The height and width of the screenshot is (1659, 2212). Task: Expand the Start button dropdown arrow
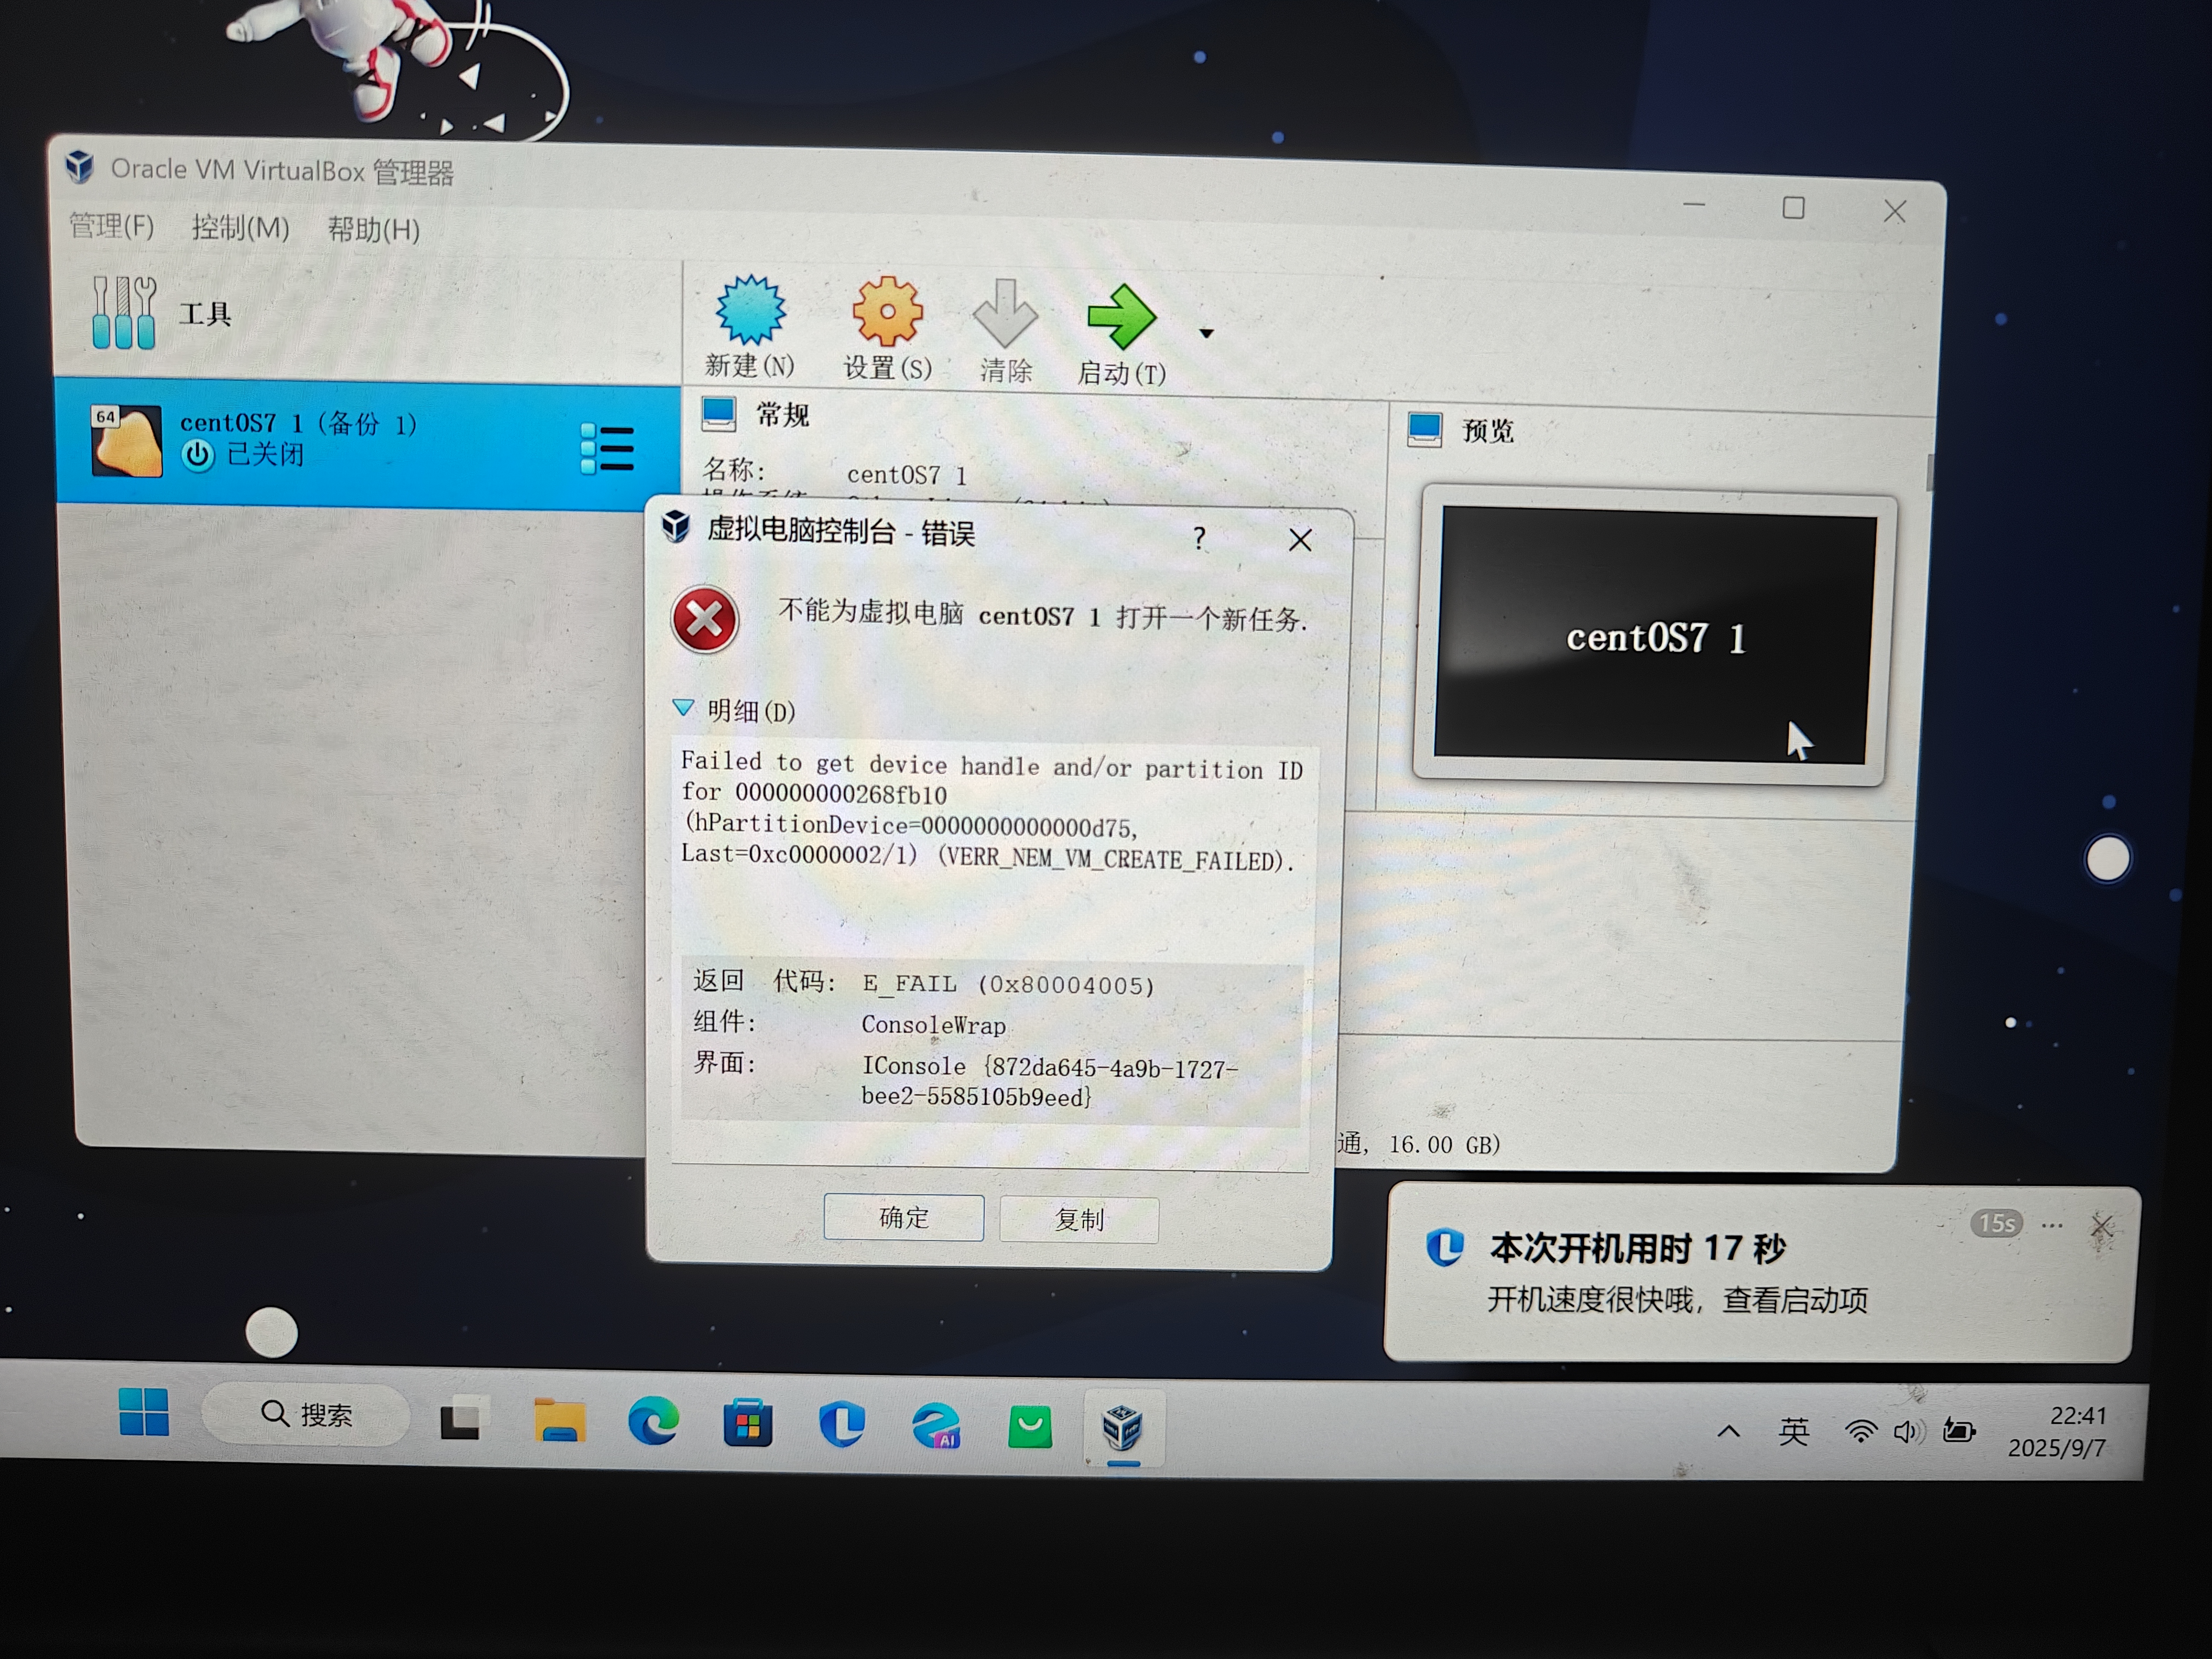[x=1207, y=334]
